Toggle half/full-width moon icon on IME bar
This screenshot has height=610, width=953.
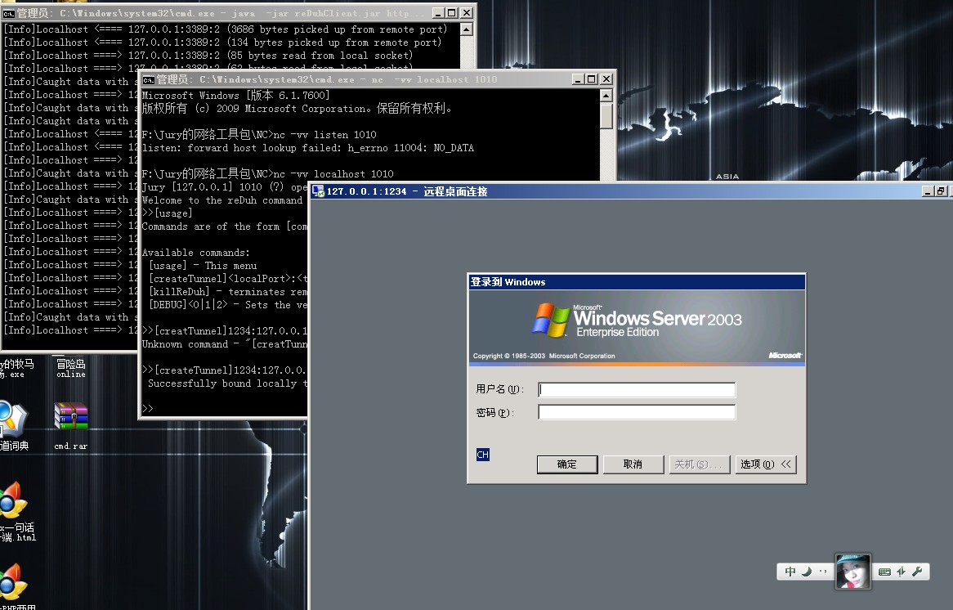pos(807,572)
